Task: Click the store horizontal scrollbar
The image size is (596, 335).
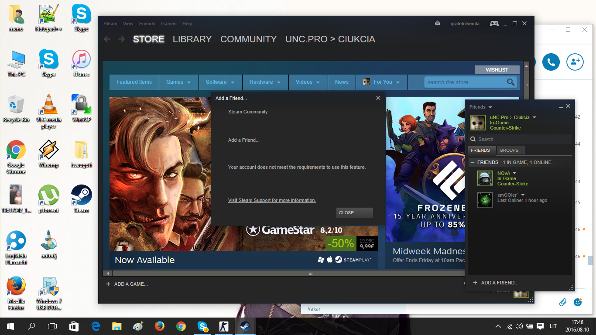Action: [311, 273]
